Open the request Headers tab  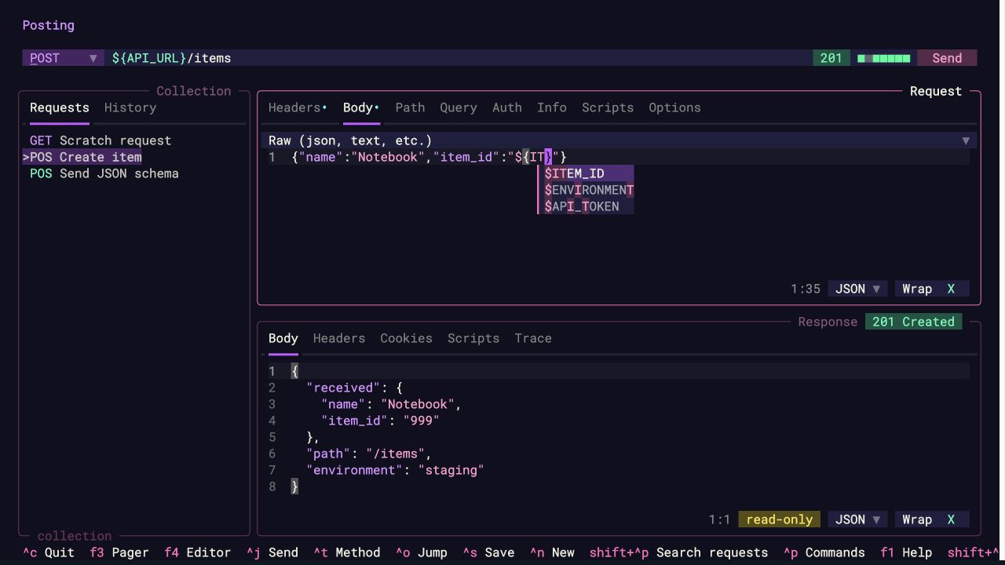[x=298, y=108]
